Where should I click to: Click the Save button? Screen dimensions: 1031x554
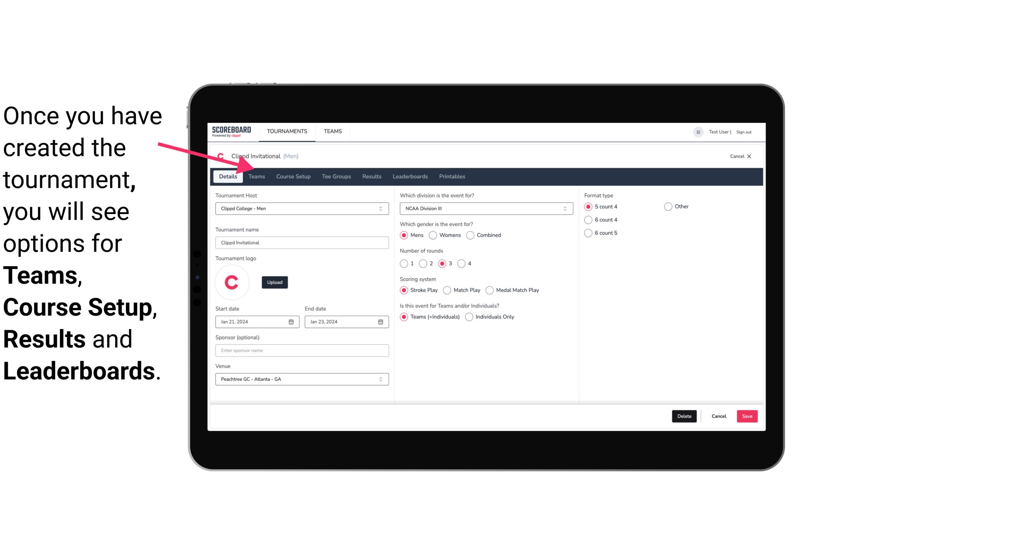[x=747, y=416]
